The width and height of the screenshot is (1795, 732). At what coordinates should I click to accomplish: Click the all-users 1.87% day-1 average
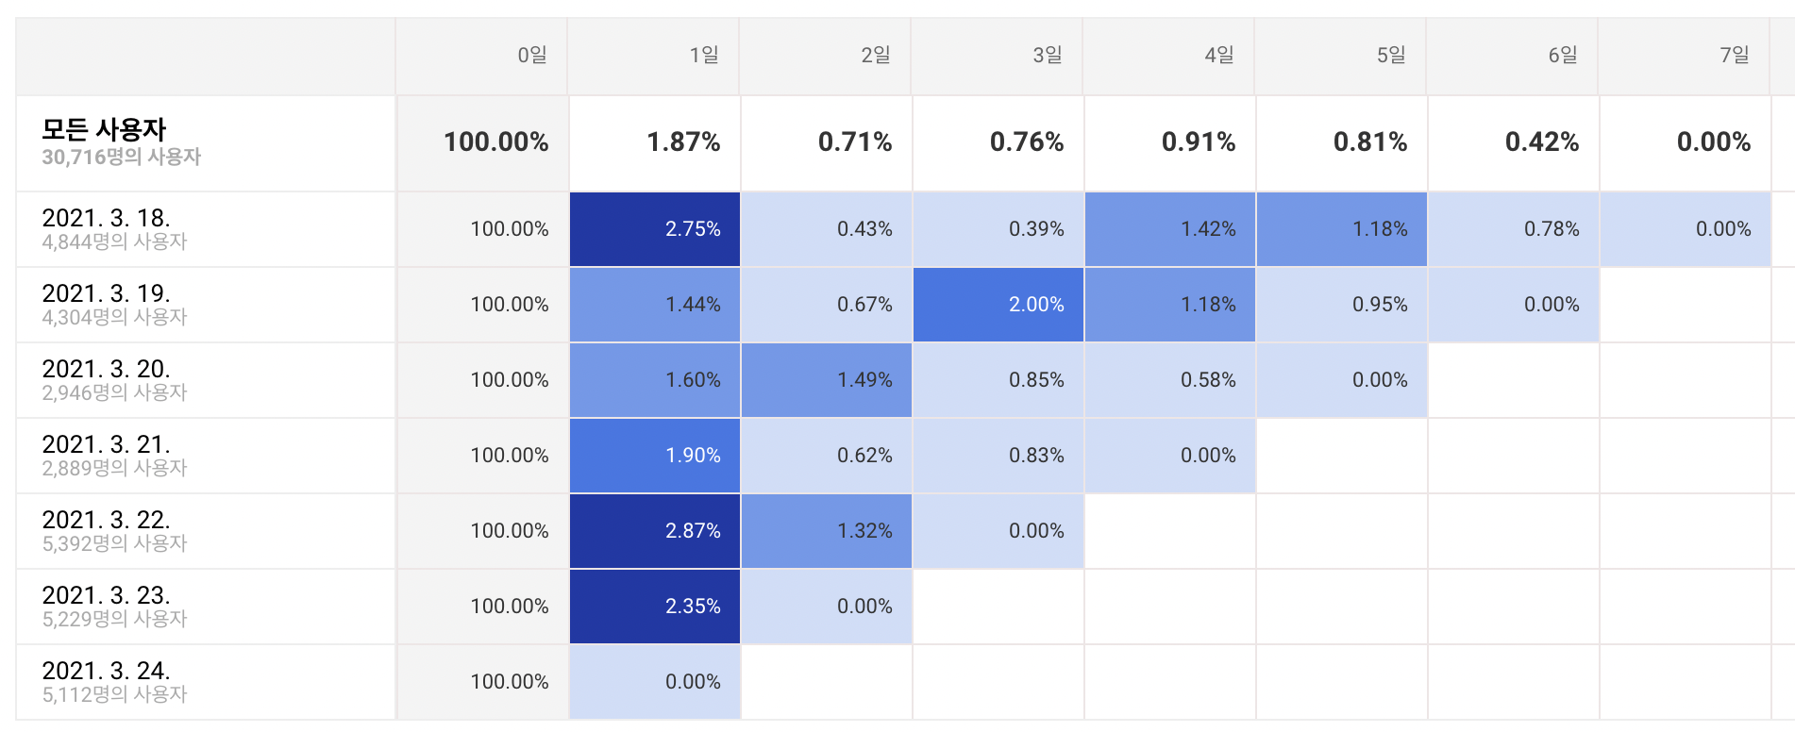click(x=682, y=142)
